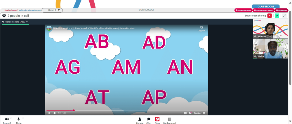The image size is (292, 124).
Task: Click the green P participant badge
Action: 277,16
